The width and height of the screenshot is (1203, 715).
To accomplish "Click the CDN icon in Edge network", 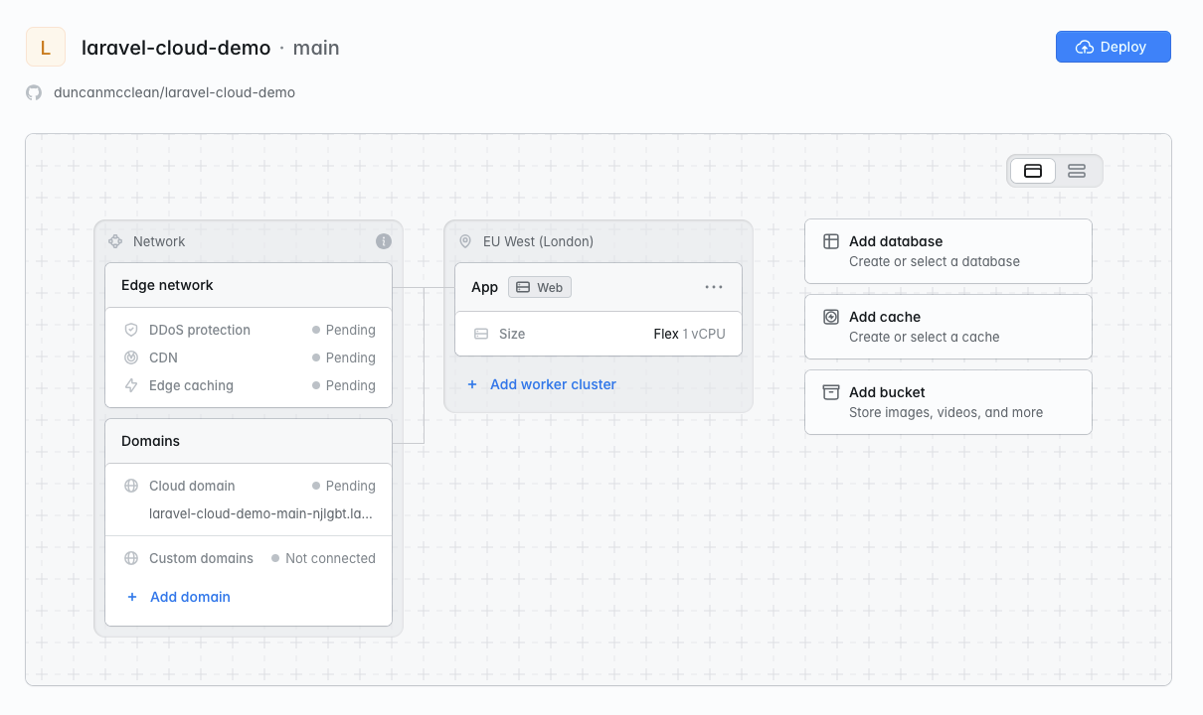I will 131,357.
